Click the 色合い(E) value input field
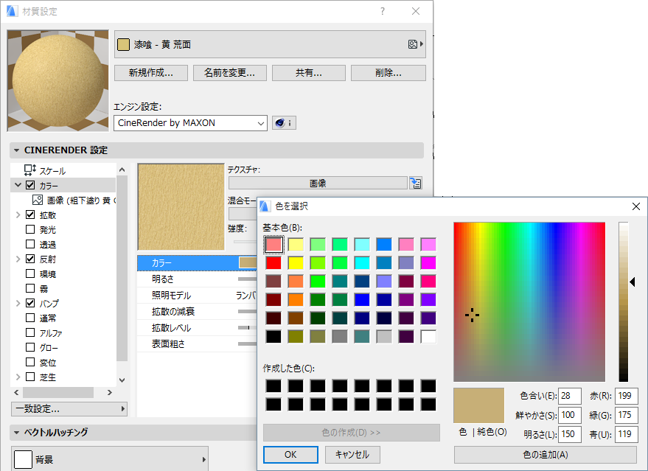 click(569, 396)
